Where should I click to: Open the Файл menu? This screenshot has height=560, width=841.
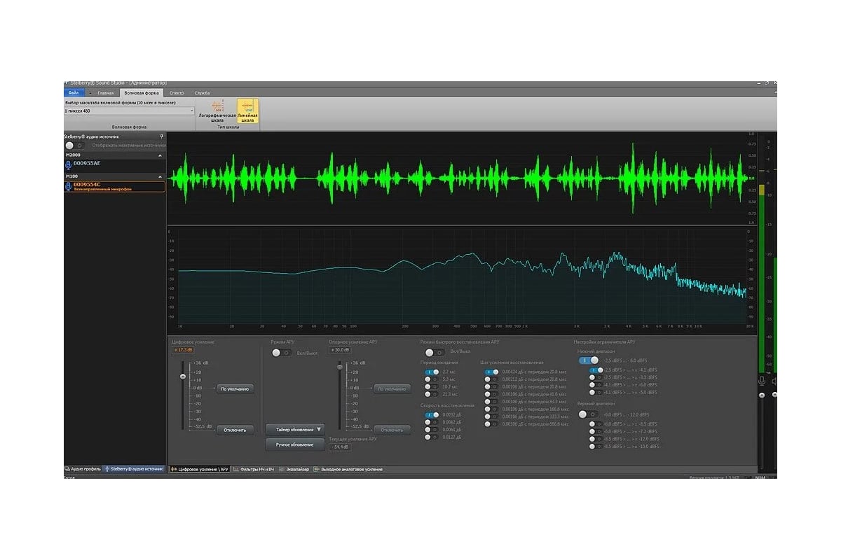pos(74,92)
